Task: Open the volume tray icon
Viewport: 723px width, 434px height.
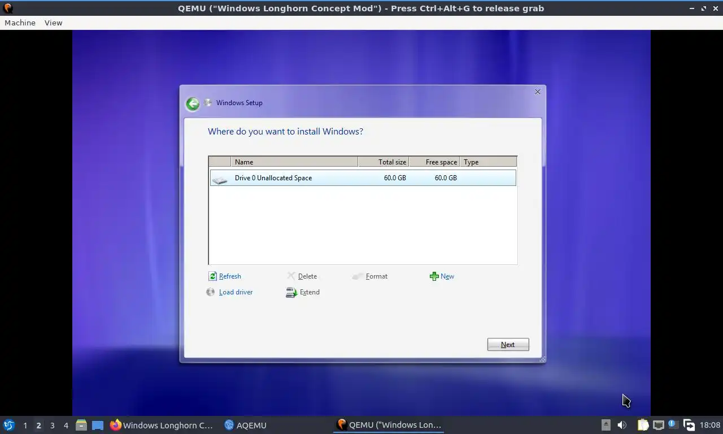Action: [x=622, y=425]
